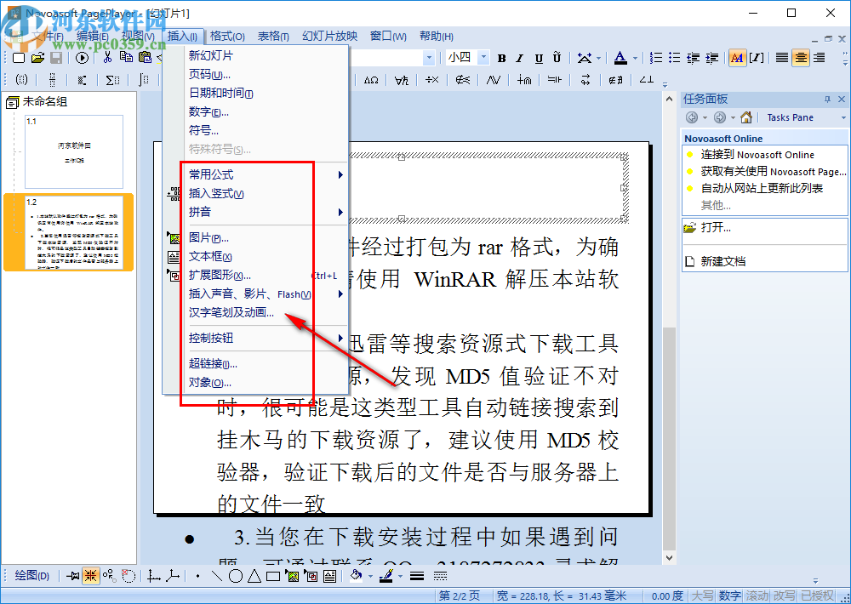Pin the 任务面板 task pane
The height and width of the screenshot is (604, 851).
pos(827,99)
